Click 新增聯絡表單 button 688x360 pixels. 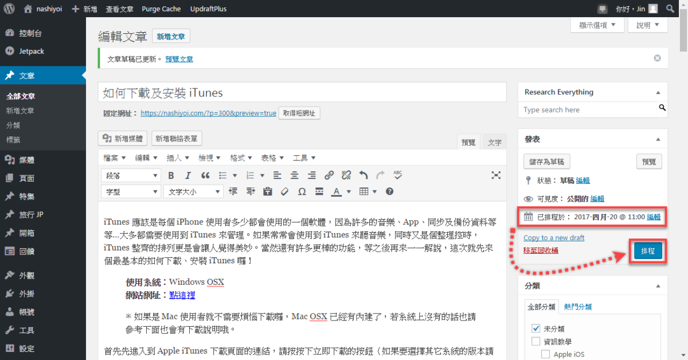(177, 138)
